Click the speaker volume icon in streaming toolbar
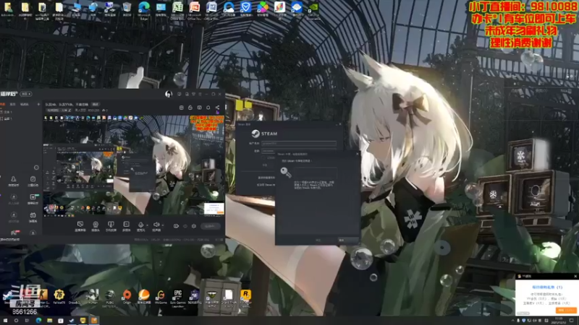The height and width of the screenshot is (325, 579). [156, 226]
